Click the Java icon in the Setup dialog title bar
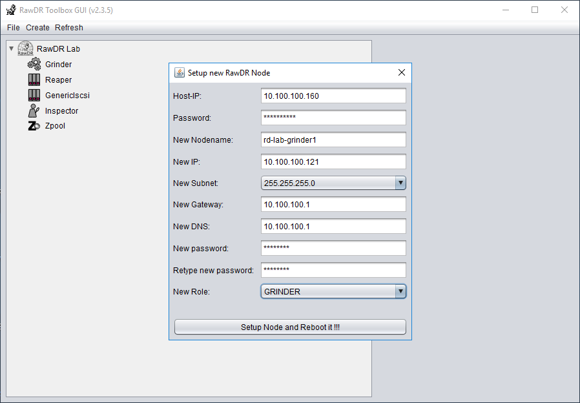Viewport: 580px width, 403px height. click(180, 72)
